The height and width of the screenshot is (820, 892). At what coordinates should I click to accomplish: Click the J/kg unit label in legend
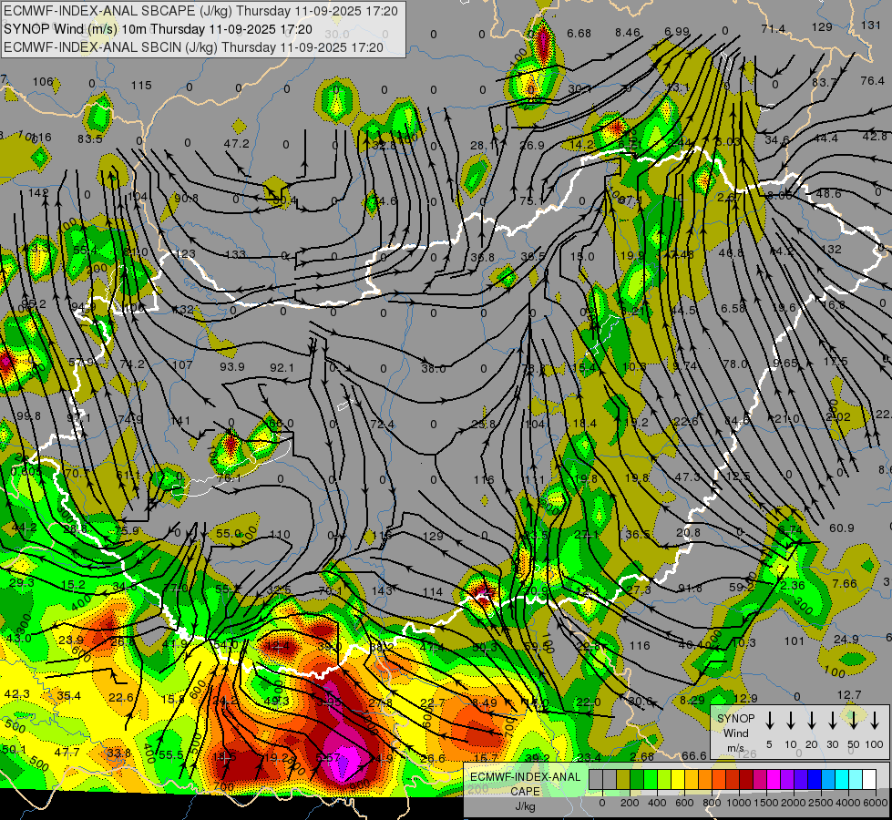click(525, 806)
